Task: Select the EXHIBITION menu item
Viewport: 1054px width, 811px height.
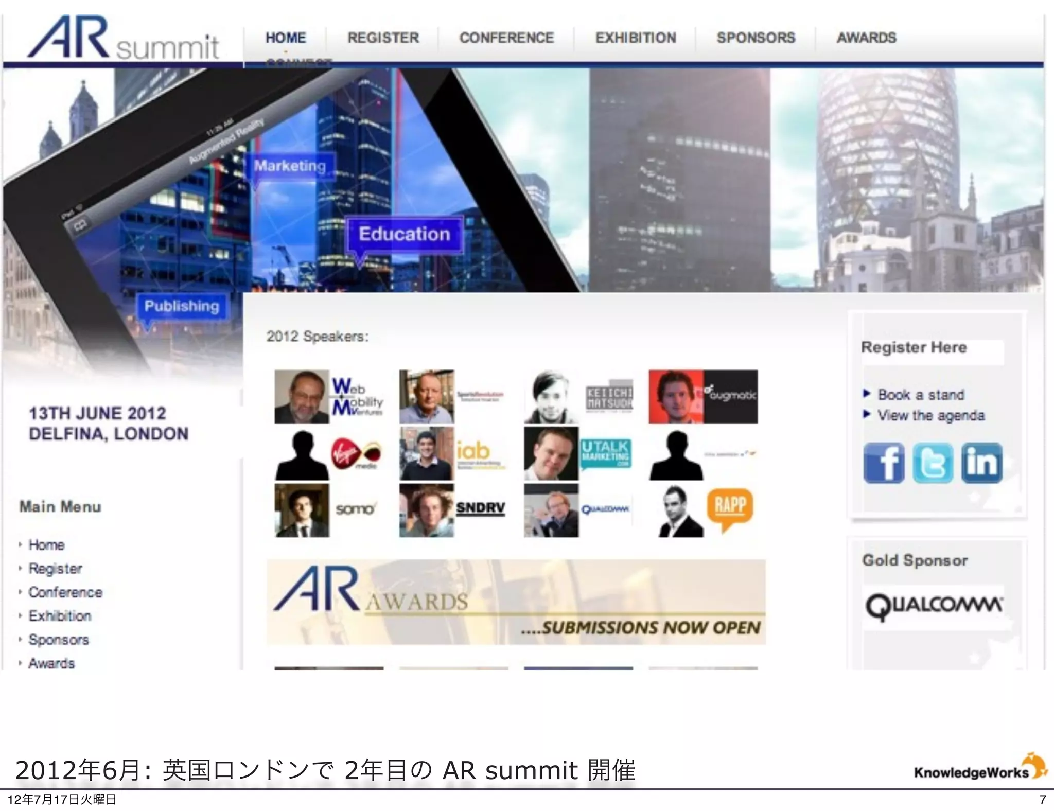Action: click(x=636, y=38)
